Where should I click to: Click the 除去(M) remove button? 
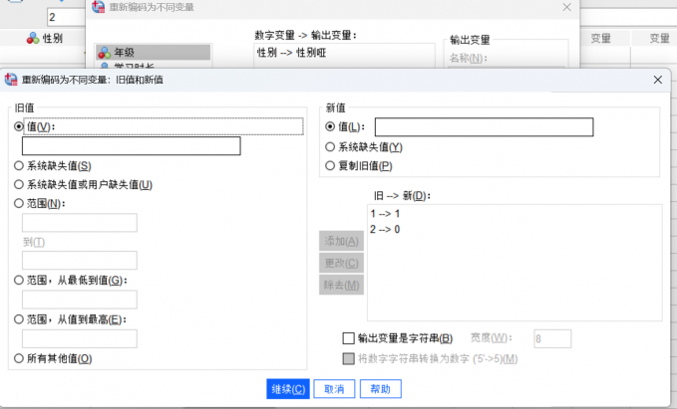(341, 285)
